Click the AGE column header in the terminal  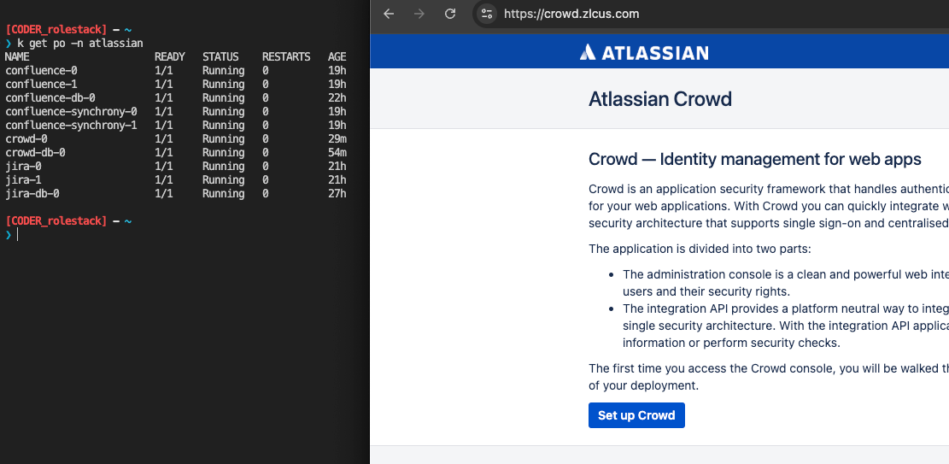click(x=337, y=57)
